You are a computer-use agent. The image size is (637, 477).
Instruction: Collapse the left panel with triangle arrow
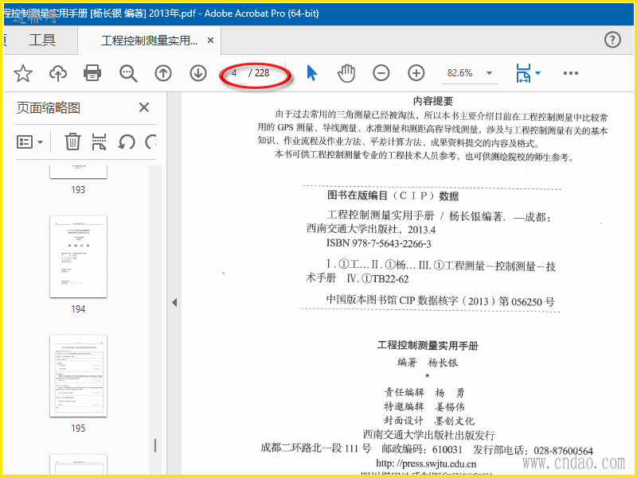pyautogui.click(x=174, y=303)
